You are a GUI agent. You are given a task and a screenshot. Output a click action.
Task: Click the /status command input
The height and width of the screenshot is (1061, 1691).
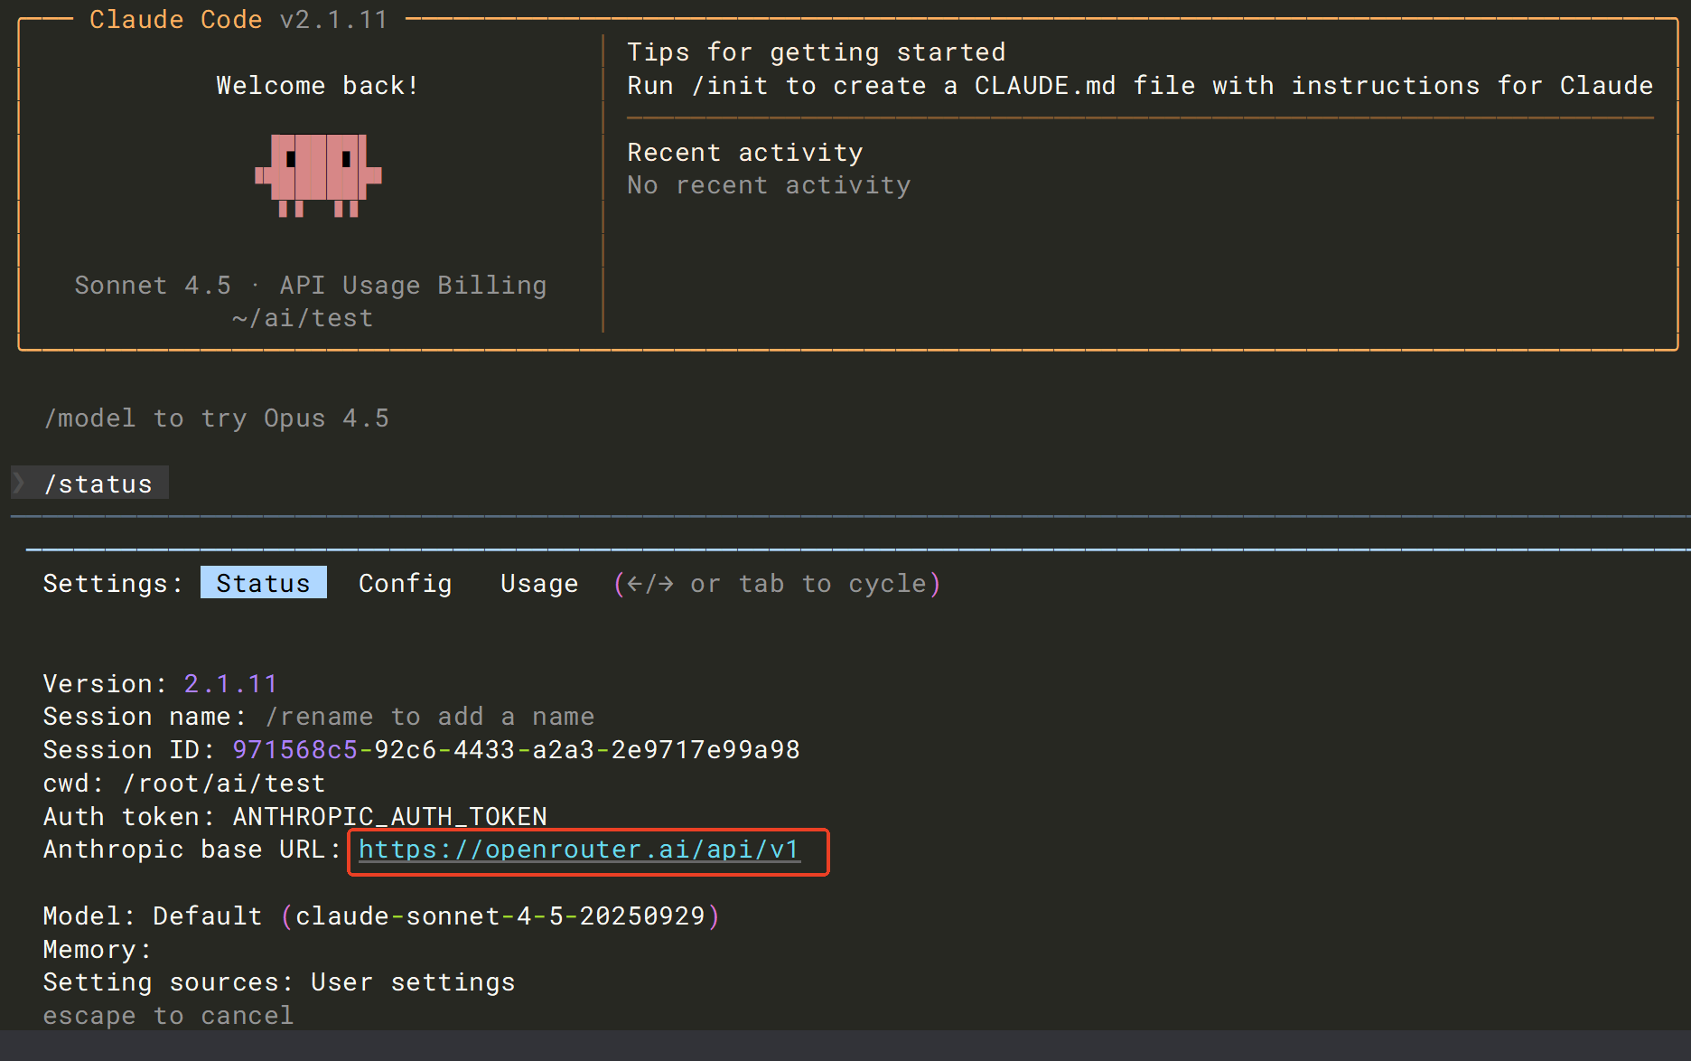98,484
